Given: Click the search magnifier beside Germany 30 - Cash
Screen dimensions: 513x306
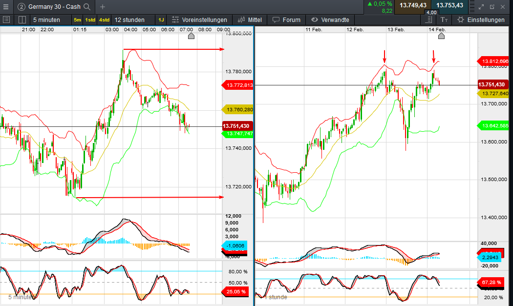Looking at the screenshot, I should (x=87, y=6).
